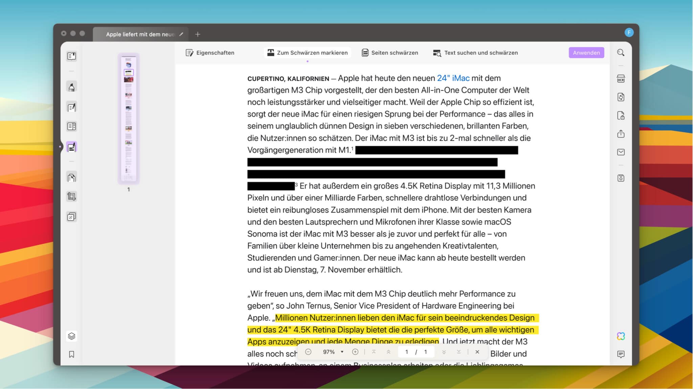Select the highlighter comment tool
Viewport: 693px width, 389px height.
tap(71, 87)
